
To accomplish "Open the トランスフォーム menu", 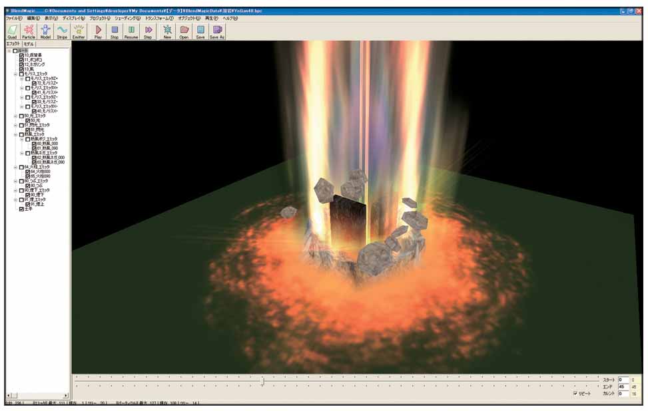I will [x=159, y=18].
